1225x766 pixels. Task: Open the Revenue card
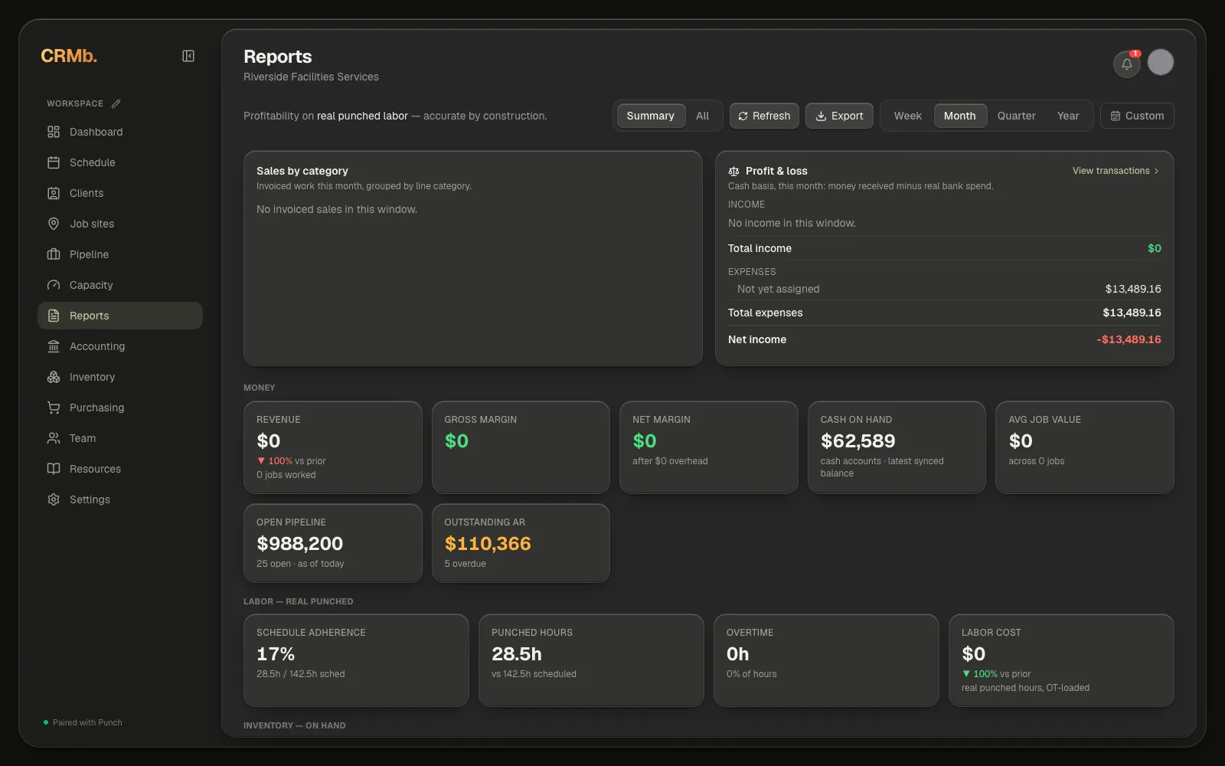(333, 447)
